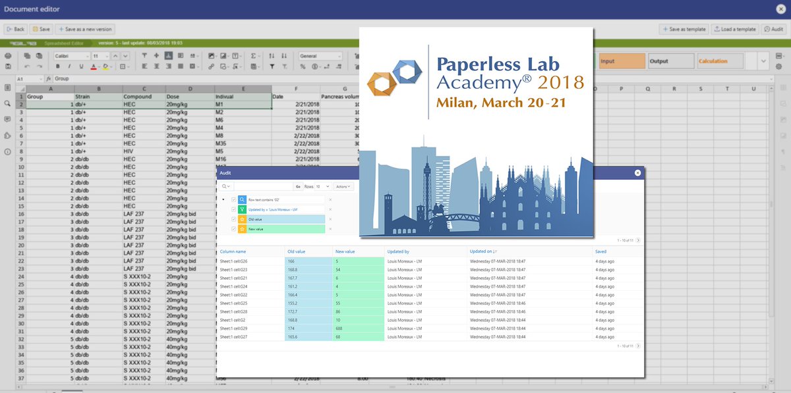Click the percent format icon
The height and width of the screenshot is (393, 791).
(x=303, y=66)
